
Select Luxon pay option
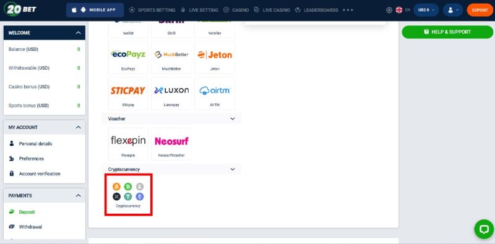171,94
